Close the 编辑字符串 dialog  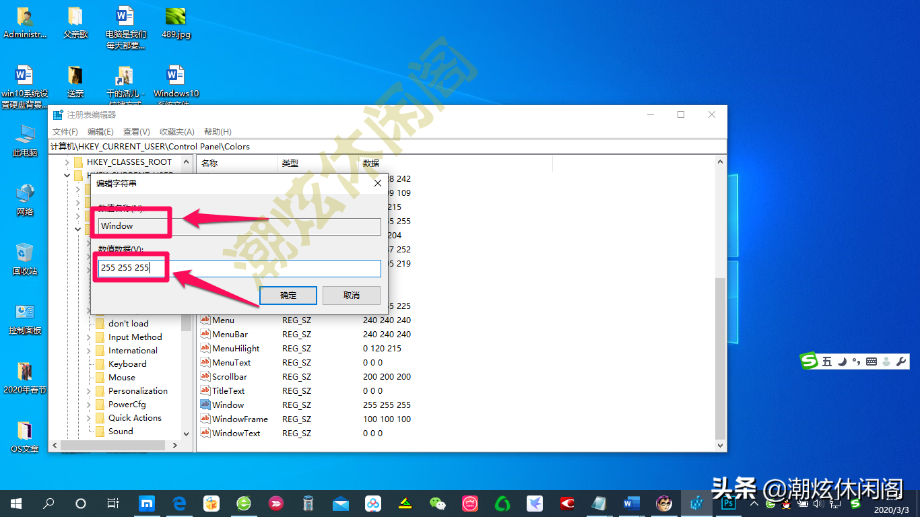[x=378, y=183]
